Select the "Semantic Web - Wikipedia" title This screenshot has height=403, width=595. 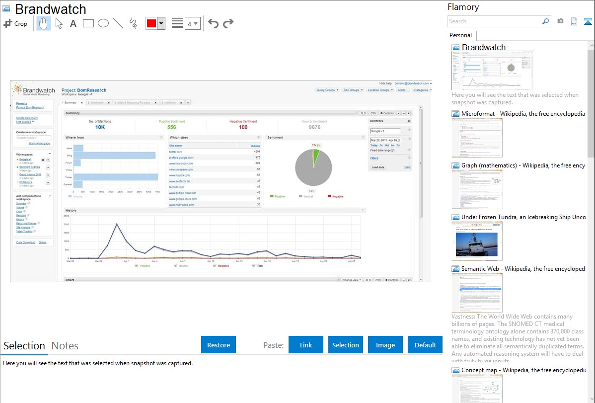[x=523, y=269]
